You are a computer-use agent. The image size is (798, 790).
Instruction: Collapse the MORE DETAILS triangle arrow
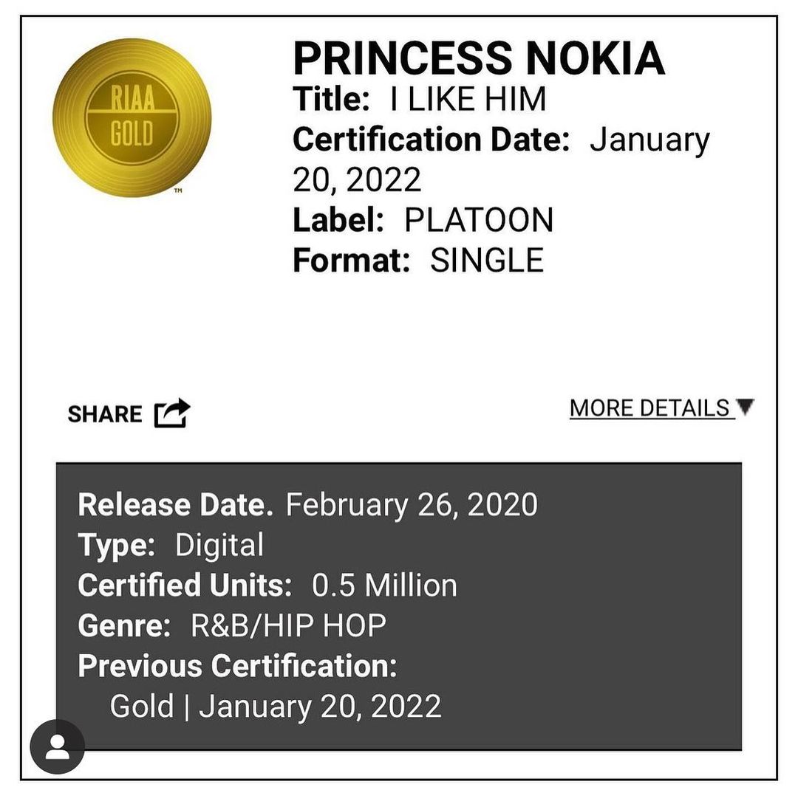745,407
